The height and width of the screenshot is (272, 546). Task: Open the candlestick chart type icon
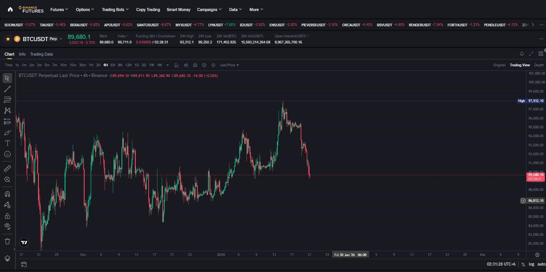[186, 65]
